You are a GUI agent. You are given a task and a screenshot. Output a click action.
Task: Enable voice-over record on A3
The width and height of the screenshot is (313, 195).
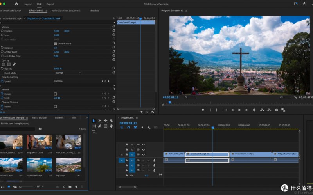click(x=154, y=170)
